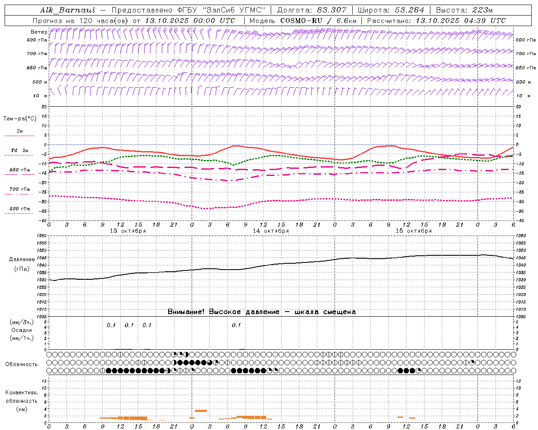The width and height of the screenshot is (538, 430).
Task: Click the '15 октября' date label
Action: coord(414,231)
